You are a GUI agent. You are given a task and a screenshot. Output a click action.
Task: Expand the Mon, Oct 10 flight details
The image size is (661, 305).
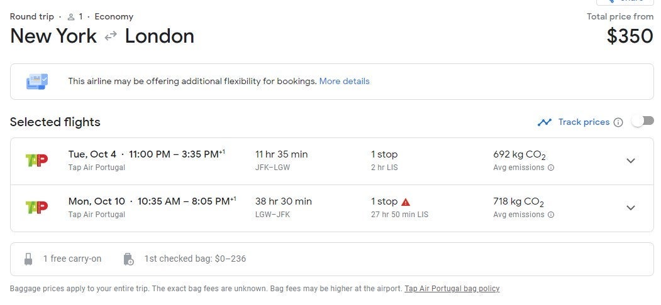coord(631,208)
